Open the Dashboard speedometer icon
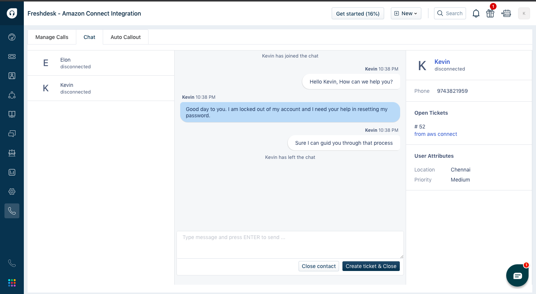Screen dimensions: 536x294 (12, 37)
